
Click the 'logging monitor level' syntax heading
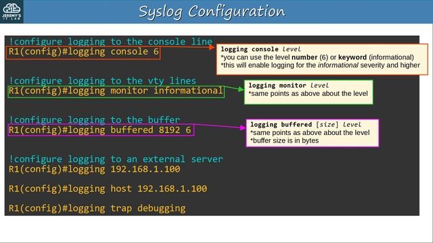[289, 86]
